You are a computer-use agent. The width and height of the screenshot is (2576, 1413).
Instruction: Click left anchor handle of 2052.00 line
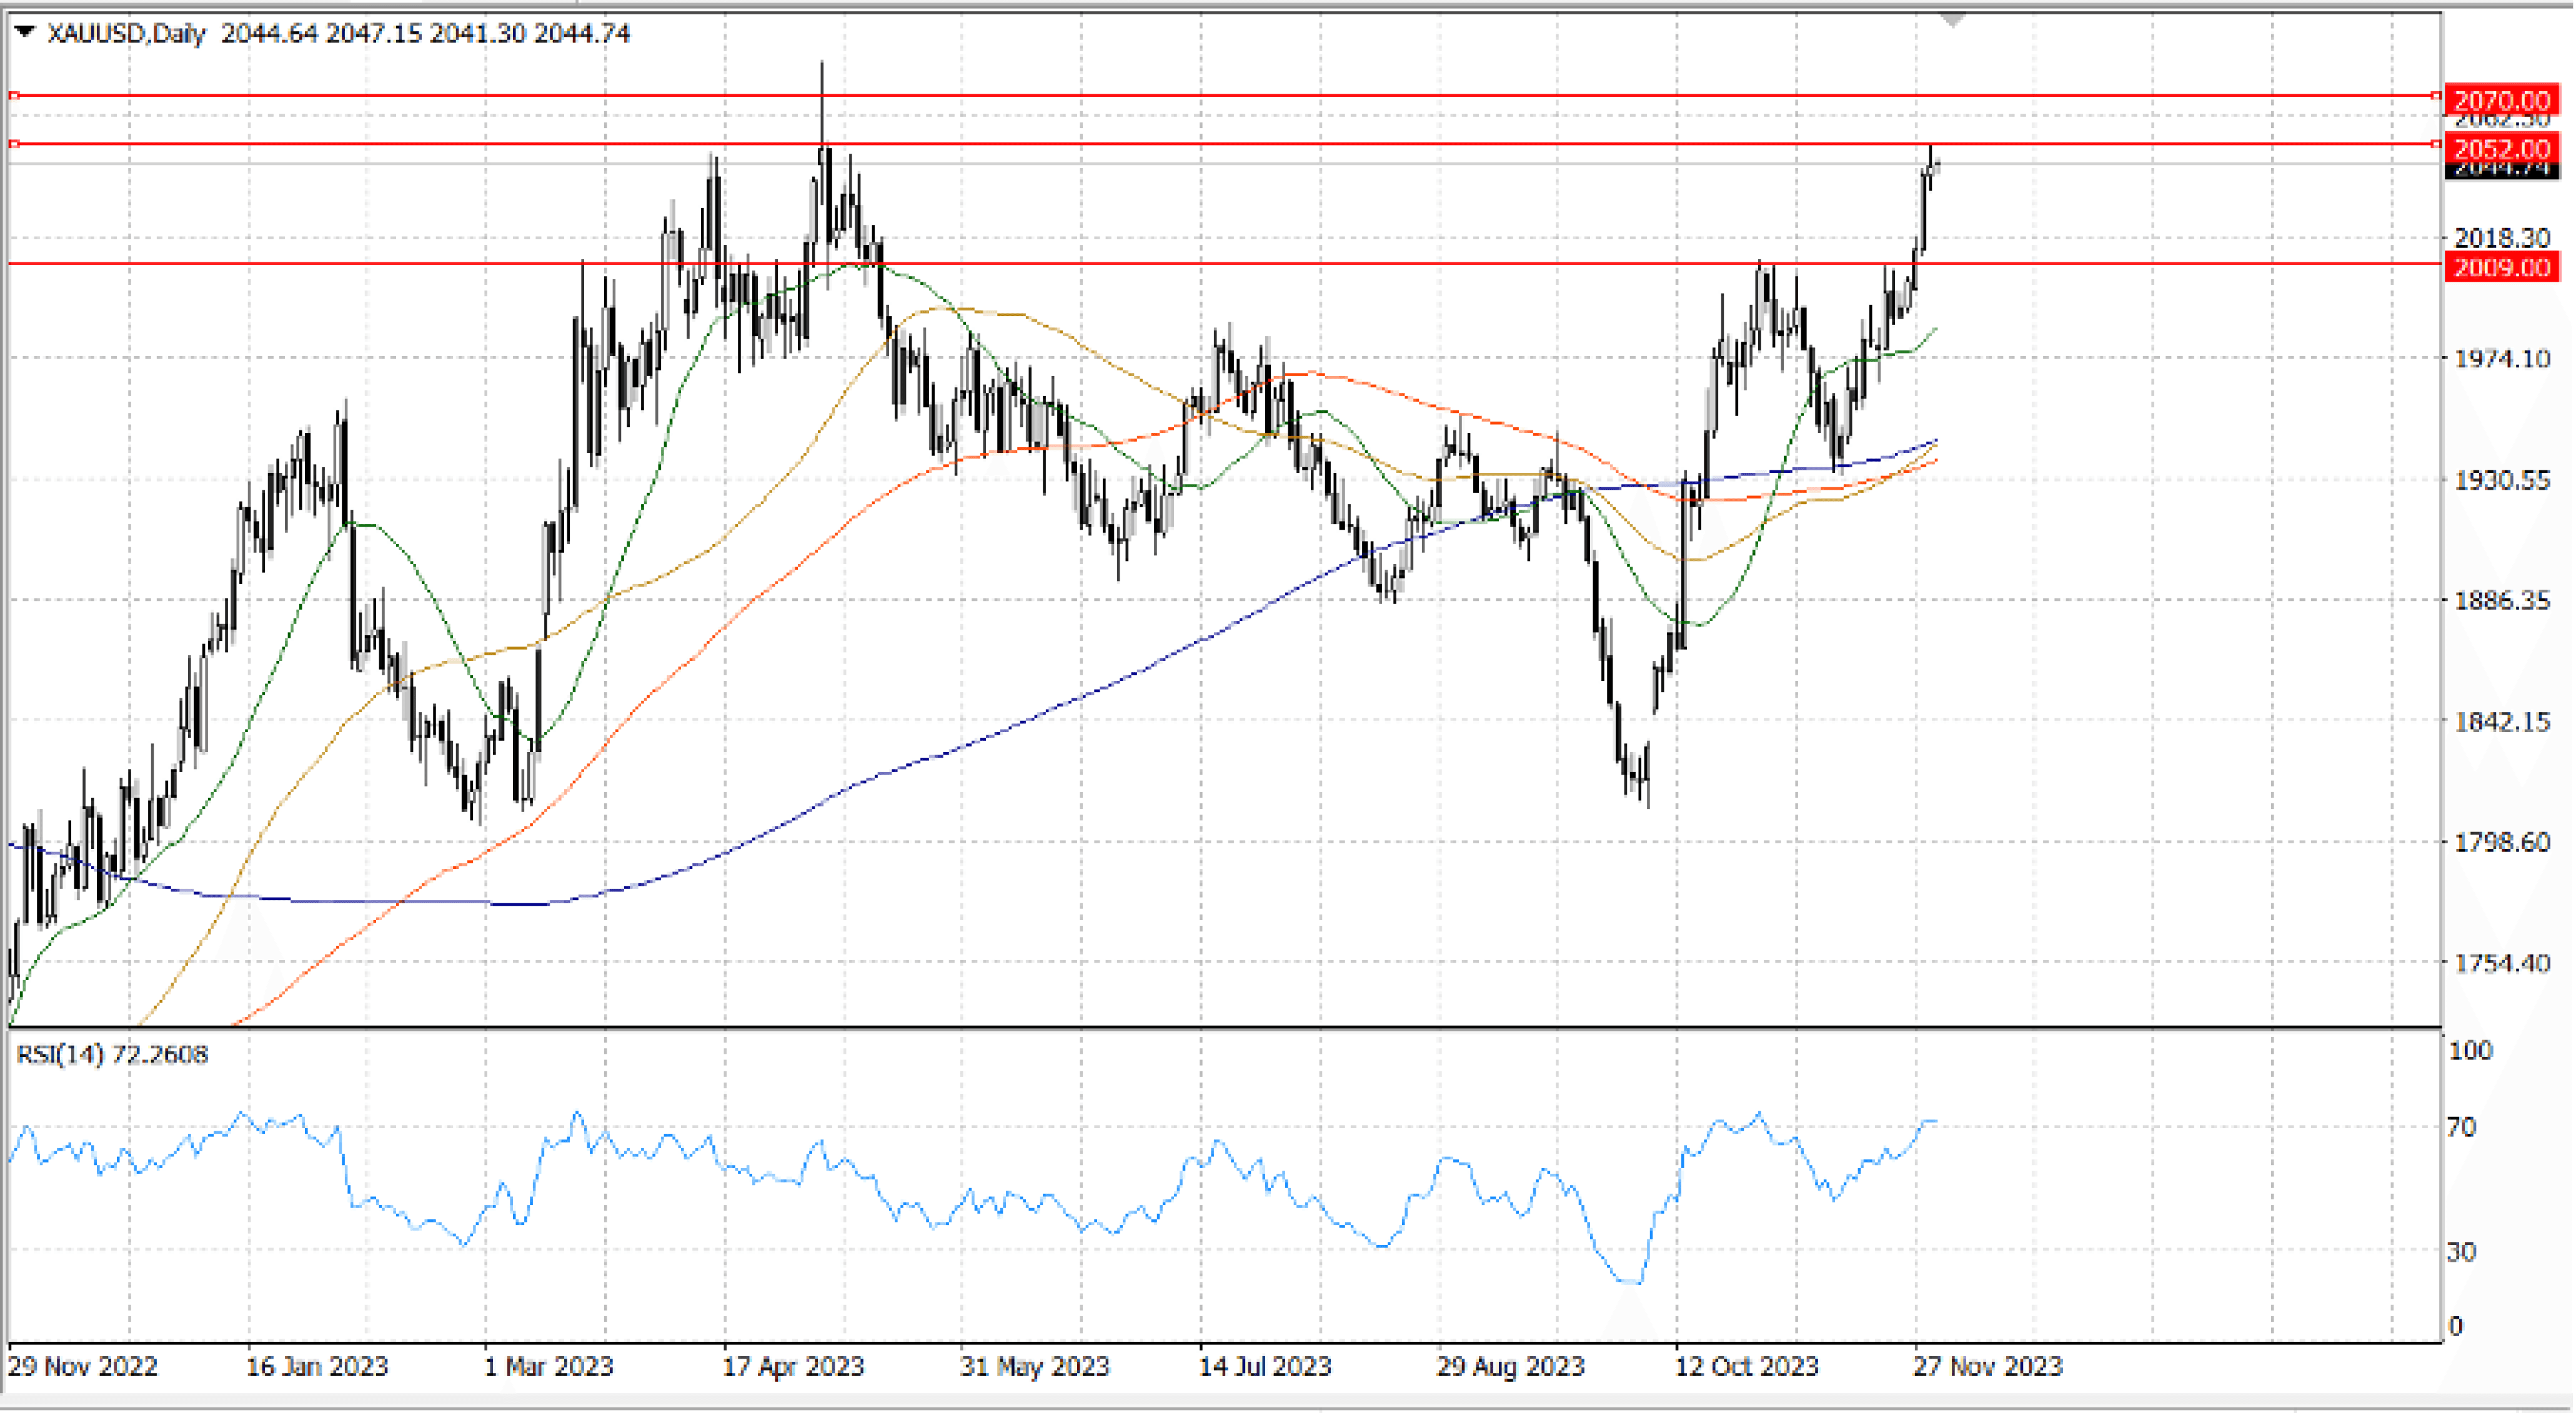[x=14, y=144]
